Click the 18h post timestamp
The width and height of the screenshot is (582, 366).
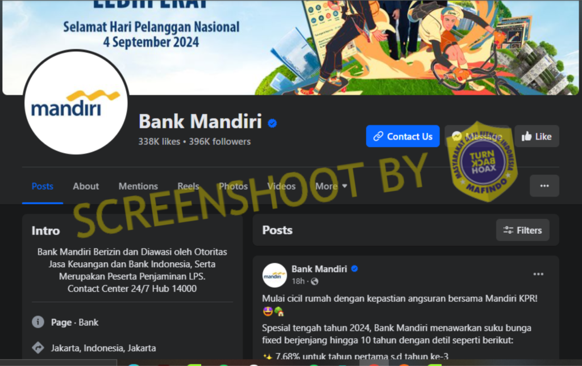point(298,281)
